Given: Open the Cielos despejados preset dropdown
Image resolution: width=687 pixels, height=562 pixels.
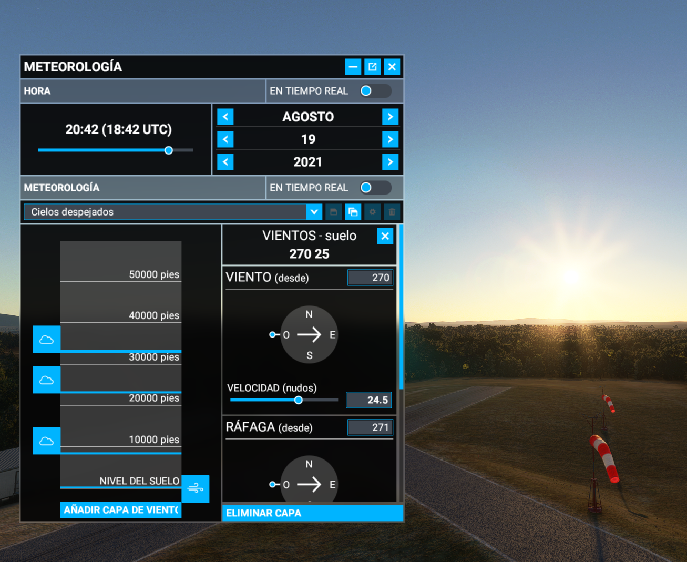Looking at the screenshot, I should click(314, 212).
